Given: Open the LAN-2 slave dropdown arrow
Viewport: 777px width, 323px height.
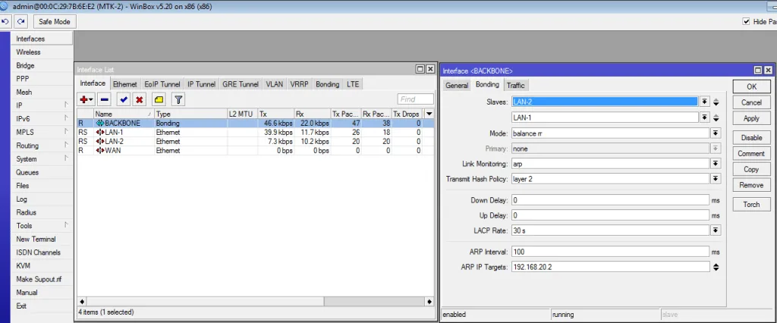Looking at the screenshot, I should (x=704, y=102).
